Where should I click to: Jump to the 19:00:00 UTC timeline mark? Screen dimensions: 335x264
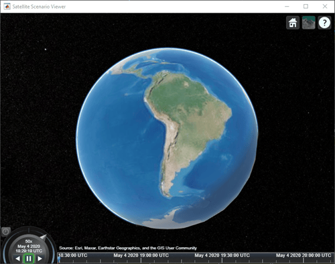coord(141,255)
